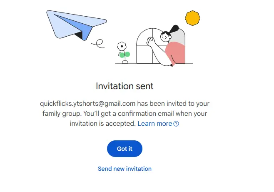Click the blue Got it button
Image resolution: width=274 pixels, height=192 pixels.
tap(125, 149)
